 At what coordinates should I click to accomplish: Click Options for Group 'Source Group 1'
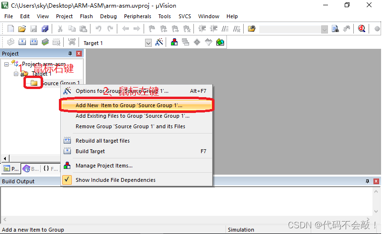(x=136, y=91)
